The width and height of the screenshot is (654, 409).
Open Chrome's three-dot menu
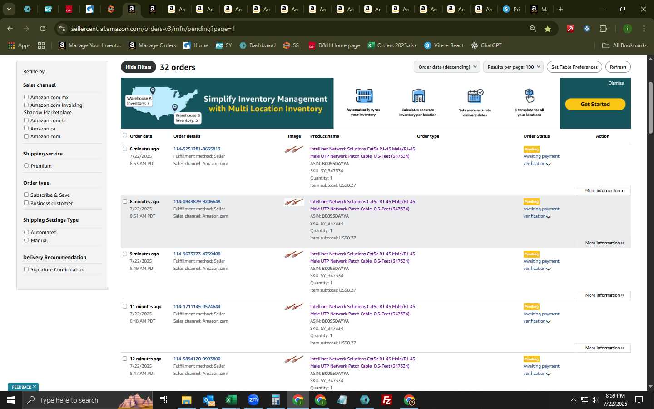pos(644,29)
